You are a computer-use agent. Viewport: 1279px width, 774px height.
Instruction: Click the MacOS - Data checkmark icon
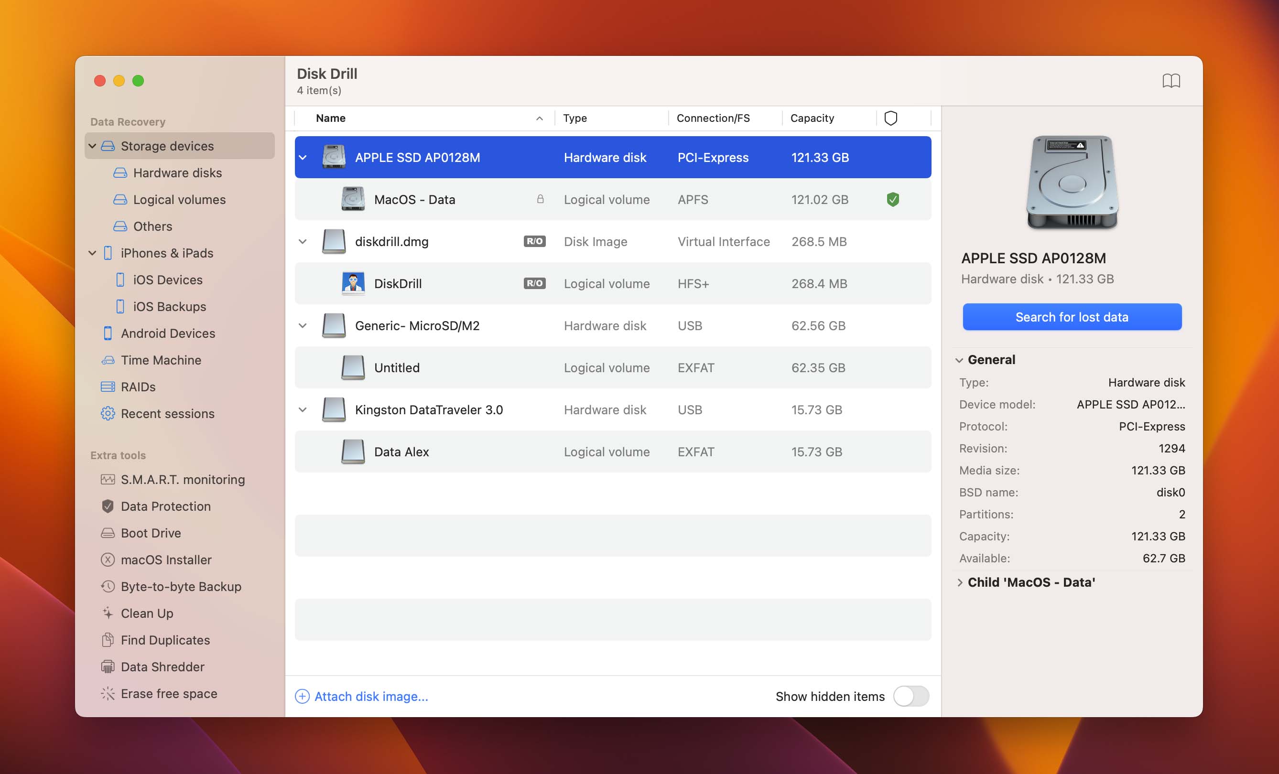[x=892, y=199]
